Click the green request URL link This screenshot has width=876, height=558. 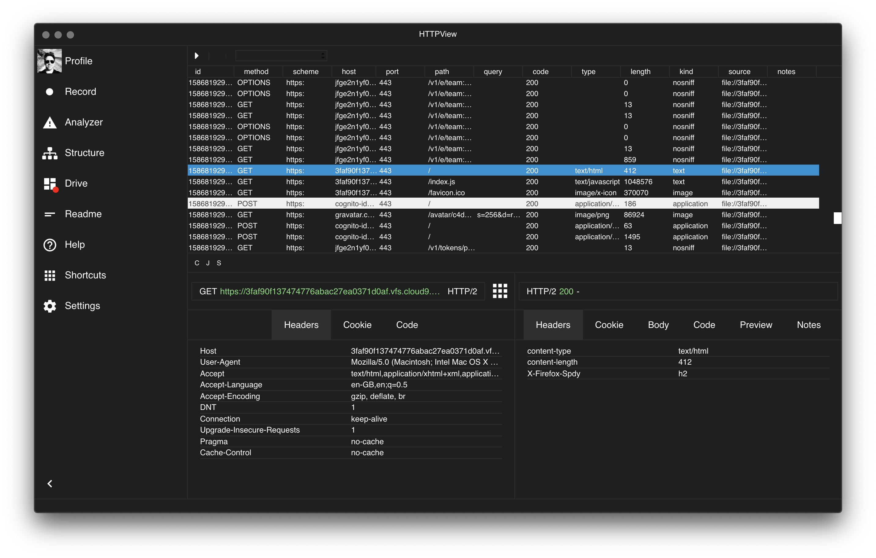[x=330, y=291]
